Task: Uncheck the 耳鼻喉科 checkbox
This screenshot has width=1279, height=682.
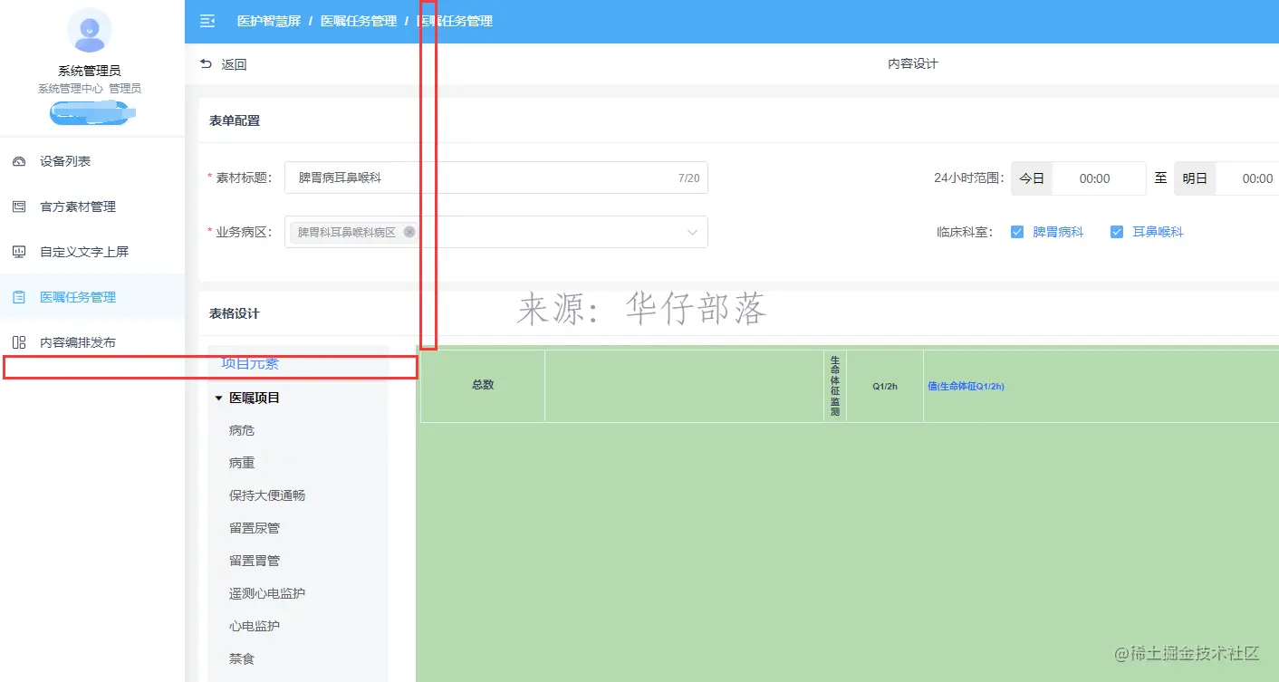Action: [1117, 232]
